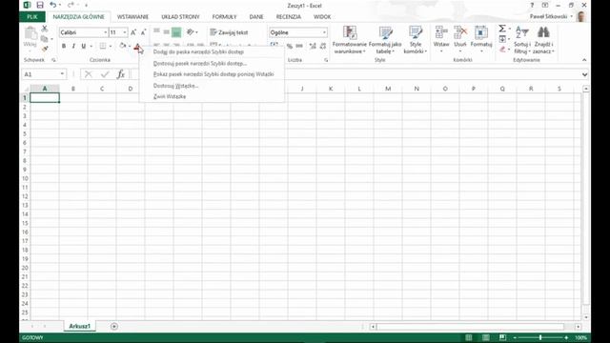
Task: Collapse the ribbon with the caret arrow
Action: [584, 60]
